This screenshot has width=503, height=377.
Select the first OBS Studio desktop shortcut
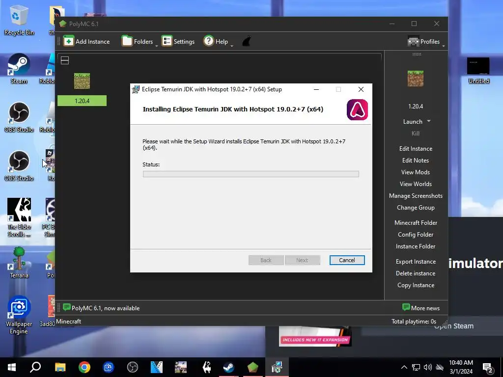pos(19,117)
